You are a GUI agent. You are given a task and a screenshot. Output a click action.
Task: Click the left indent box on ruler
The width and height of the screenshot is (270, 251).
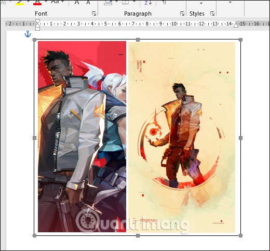(37, 29)
